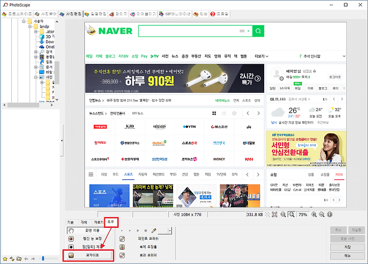368x264 pixels.
Task: Click the yellow star favorites icon
Action: point(5,259)
